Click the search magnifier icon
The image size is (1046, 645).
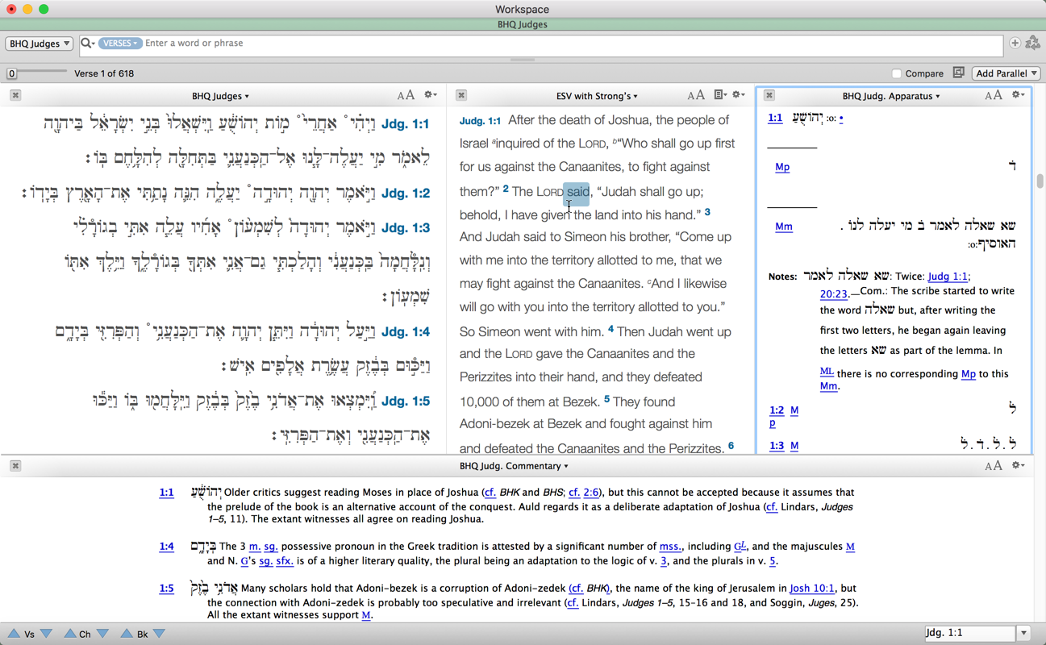(86, 44)
